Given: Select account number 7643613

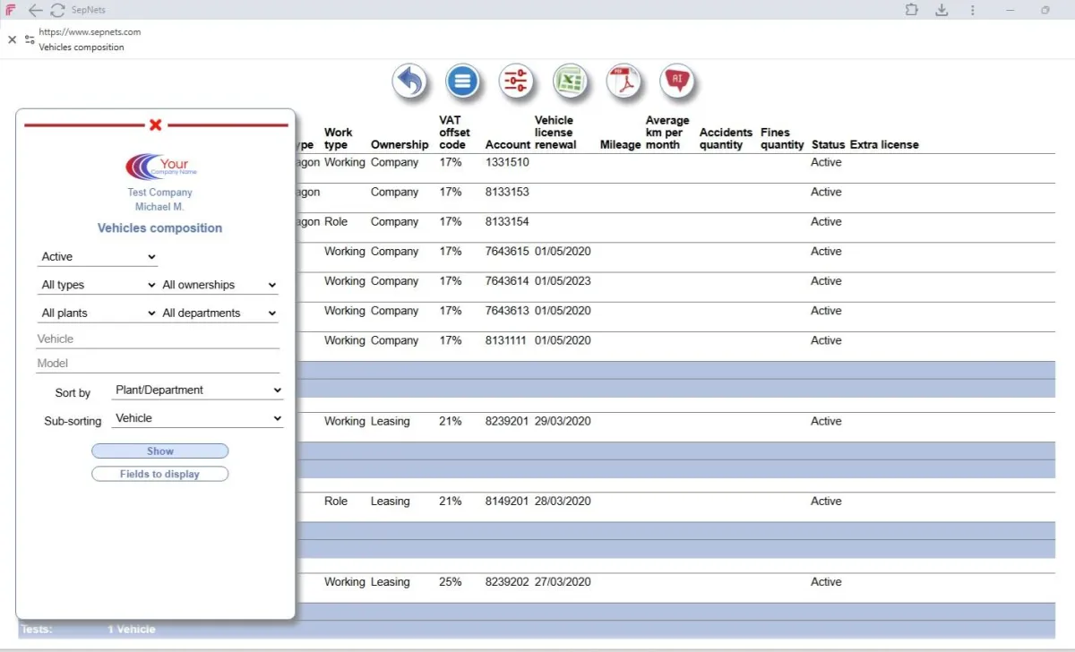Looking at the screenshot, I should (507, 311).
